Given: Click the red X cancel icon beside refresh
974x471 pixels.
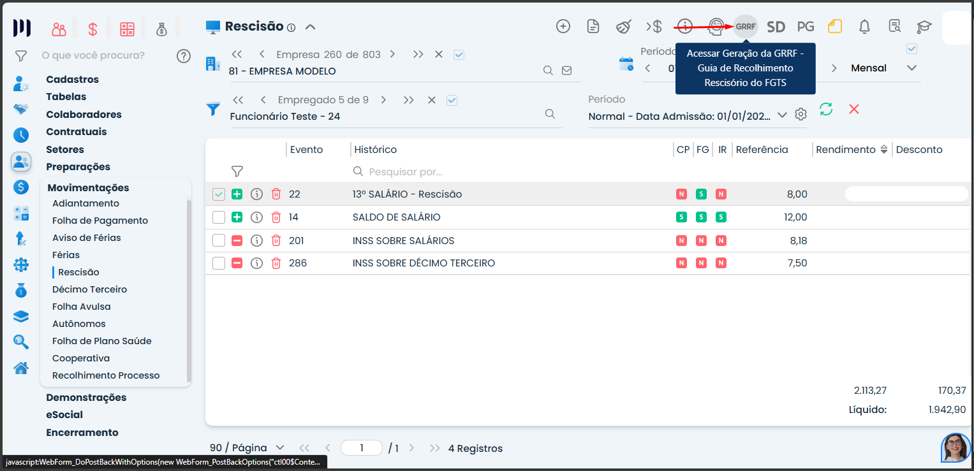Looking at the screenshot, I should (x=854, y=109).
